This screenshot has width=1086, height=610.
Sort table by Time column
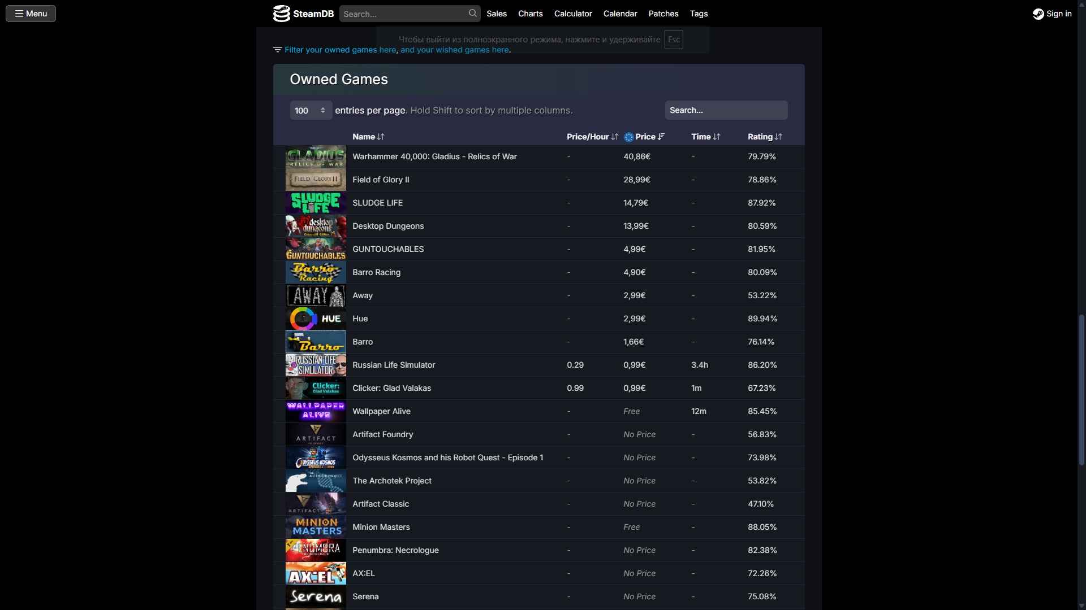[705, 137]
